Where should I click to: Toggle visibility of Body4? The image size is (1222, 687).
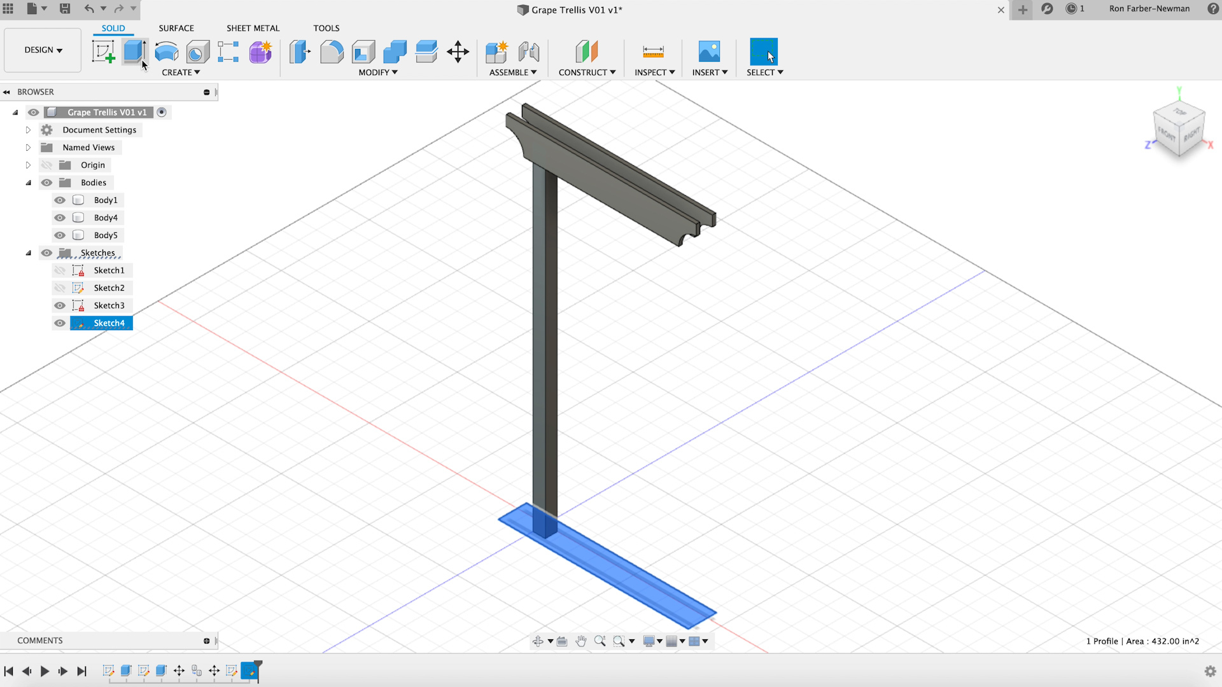(60, 218)
